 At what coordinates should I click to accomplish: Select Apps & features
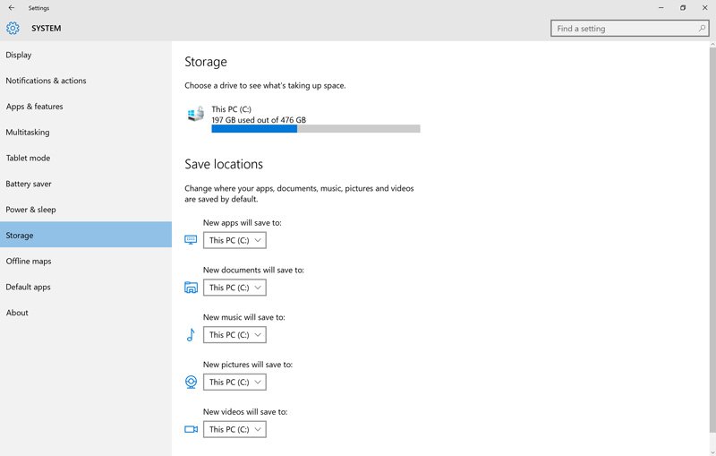point(86,107)
